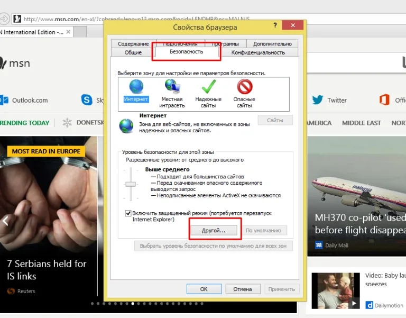
Task: Click the site favicon in address bar
Action: (17, 19)
